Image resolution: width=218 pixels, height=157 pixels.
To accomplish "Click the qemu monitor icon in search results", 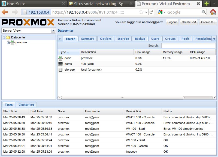I will click(60, 64).
